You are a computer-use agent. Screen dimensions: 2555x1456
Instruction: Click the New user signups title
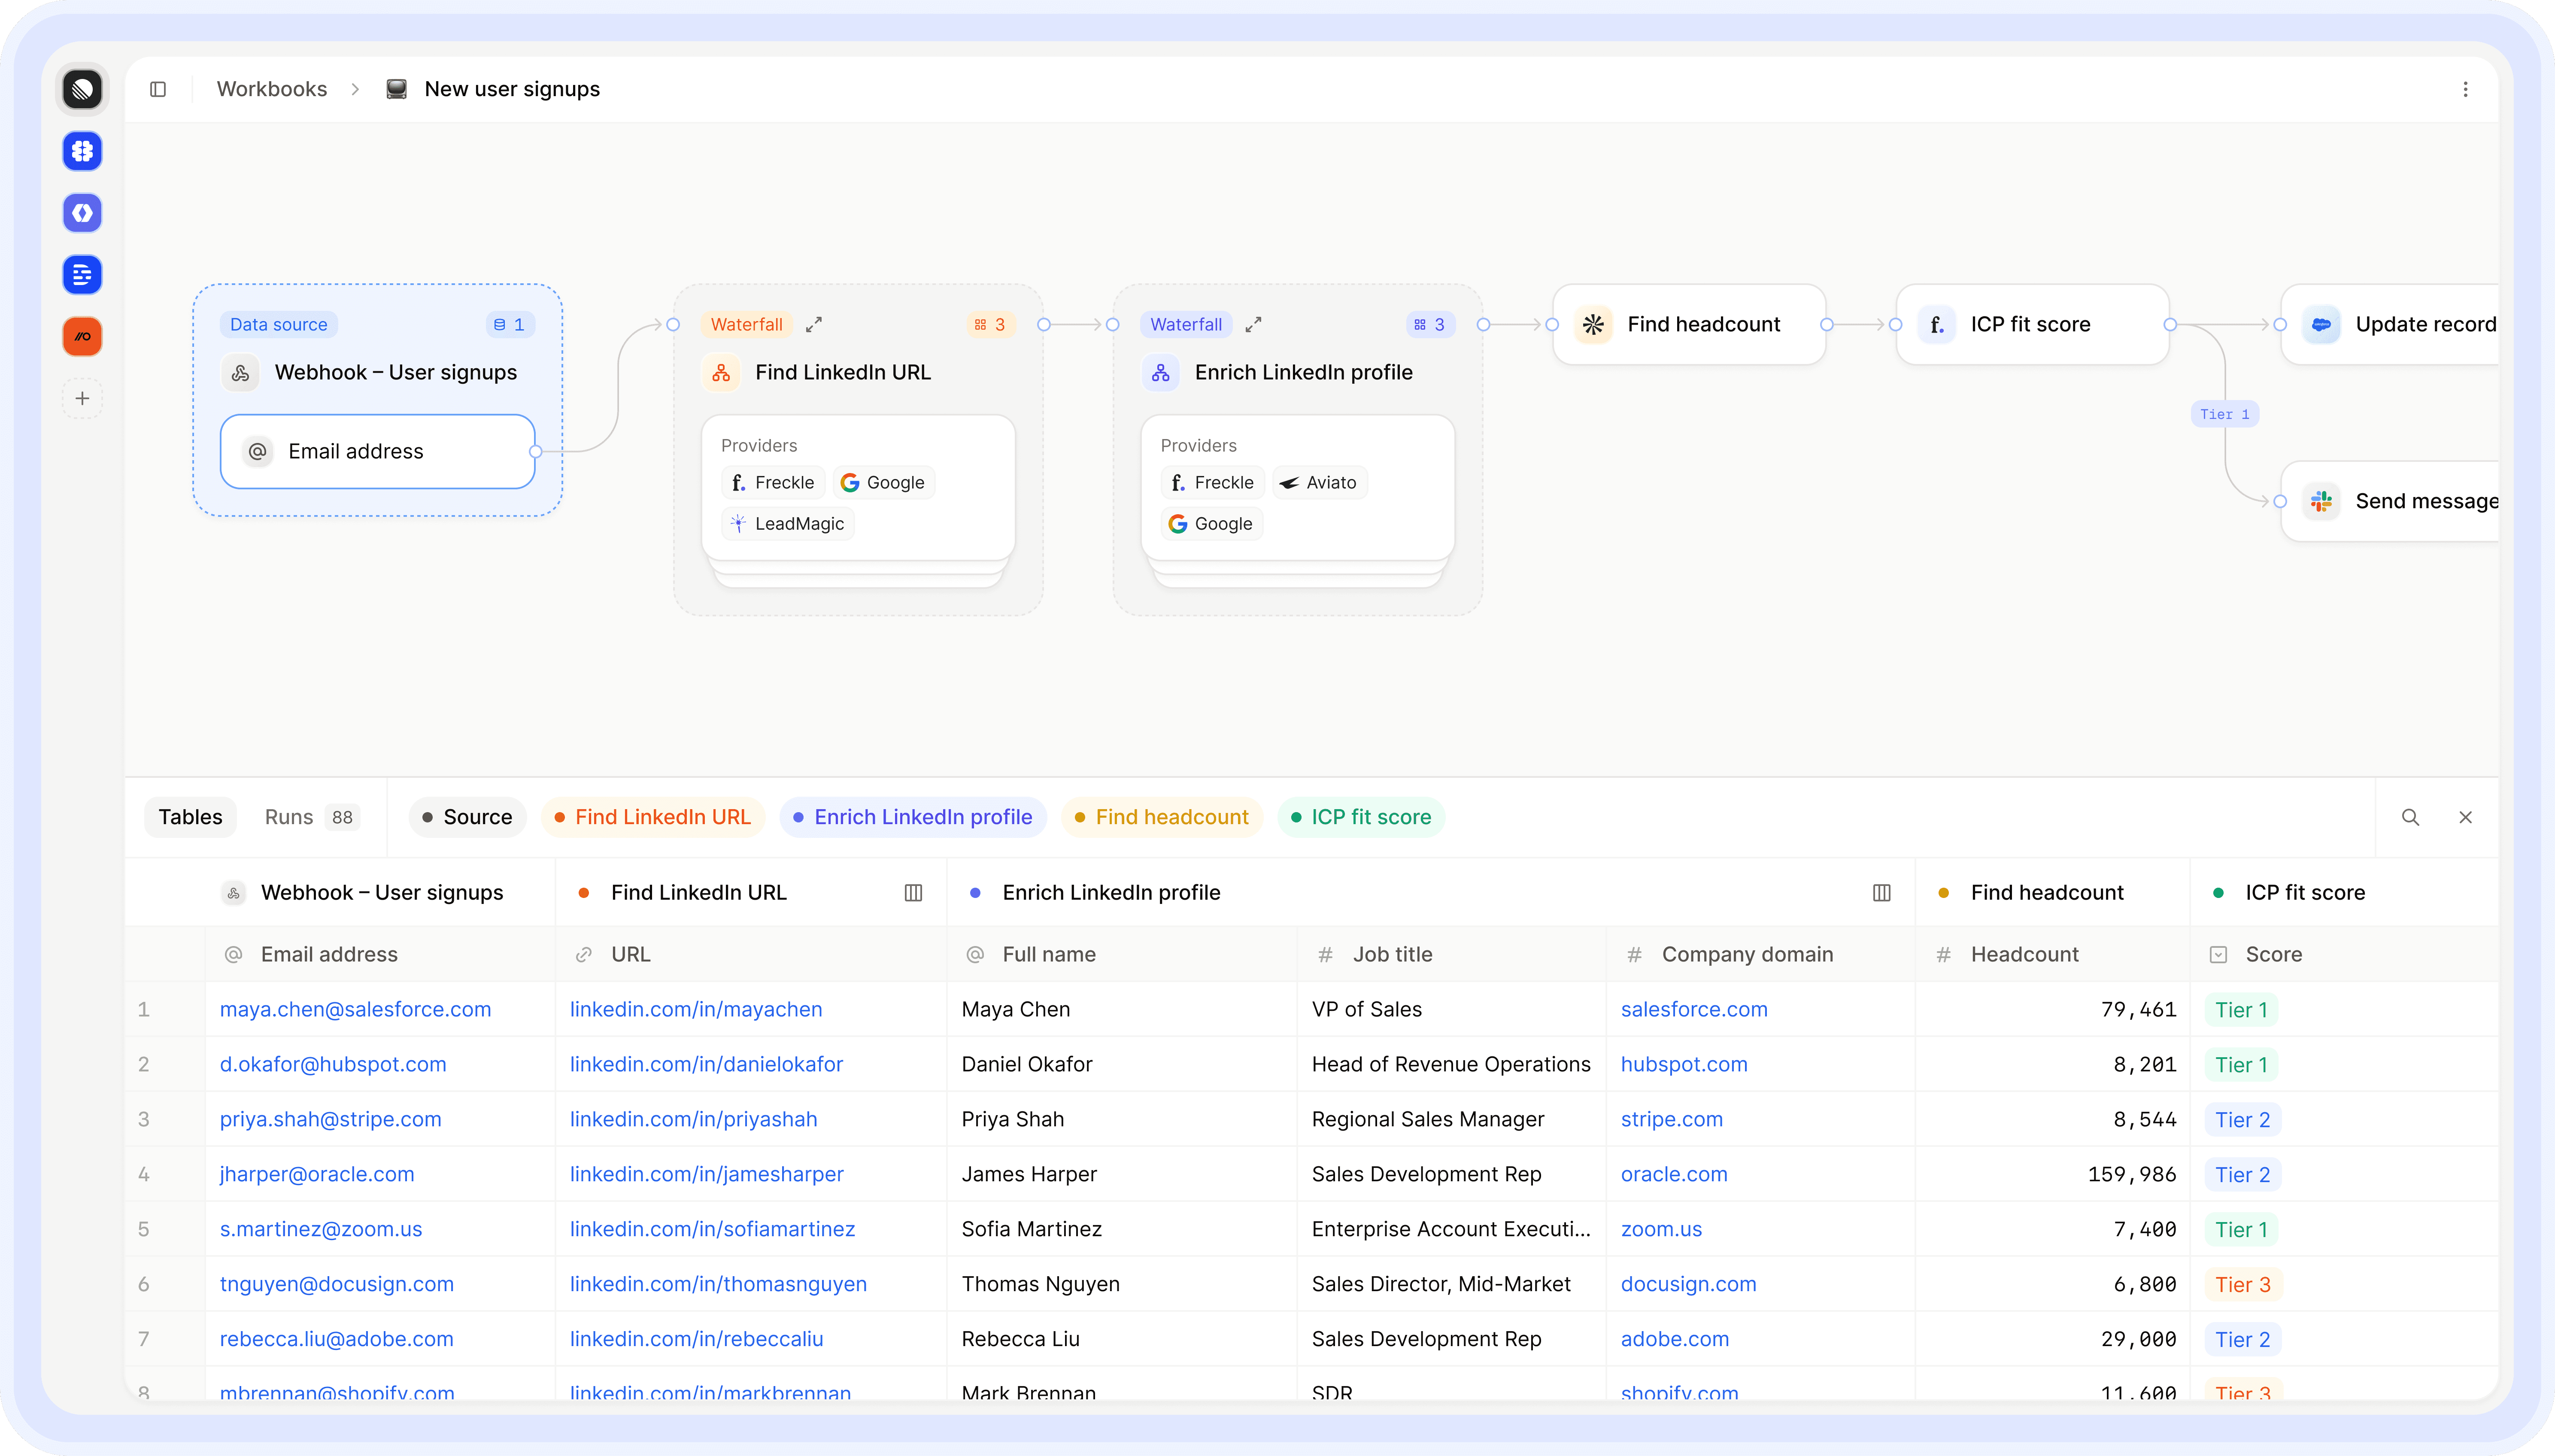click(x=512, y=89)
